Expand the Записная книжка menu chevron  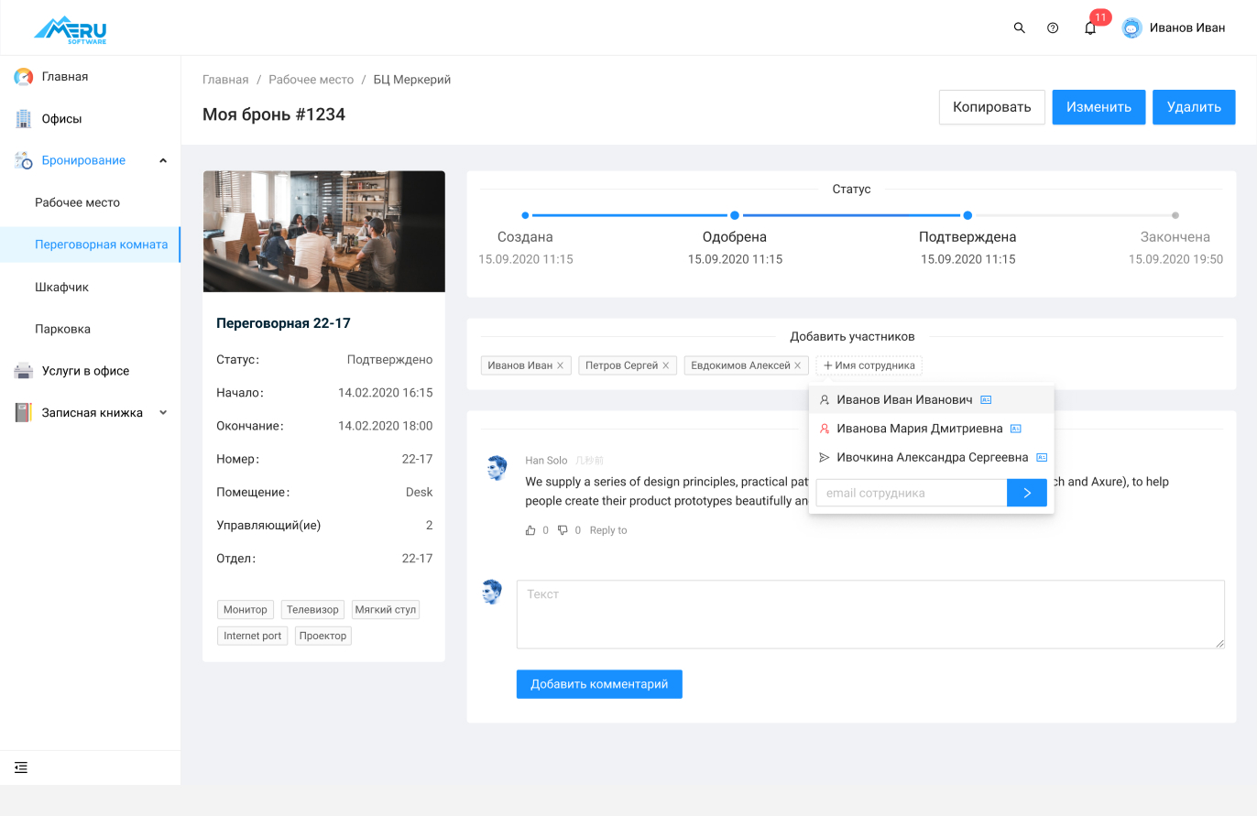pos(163,413)
